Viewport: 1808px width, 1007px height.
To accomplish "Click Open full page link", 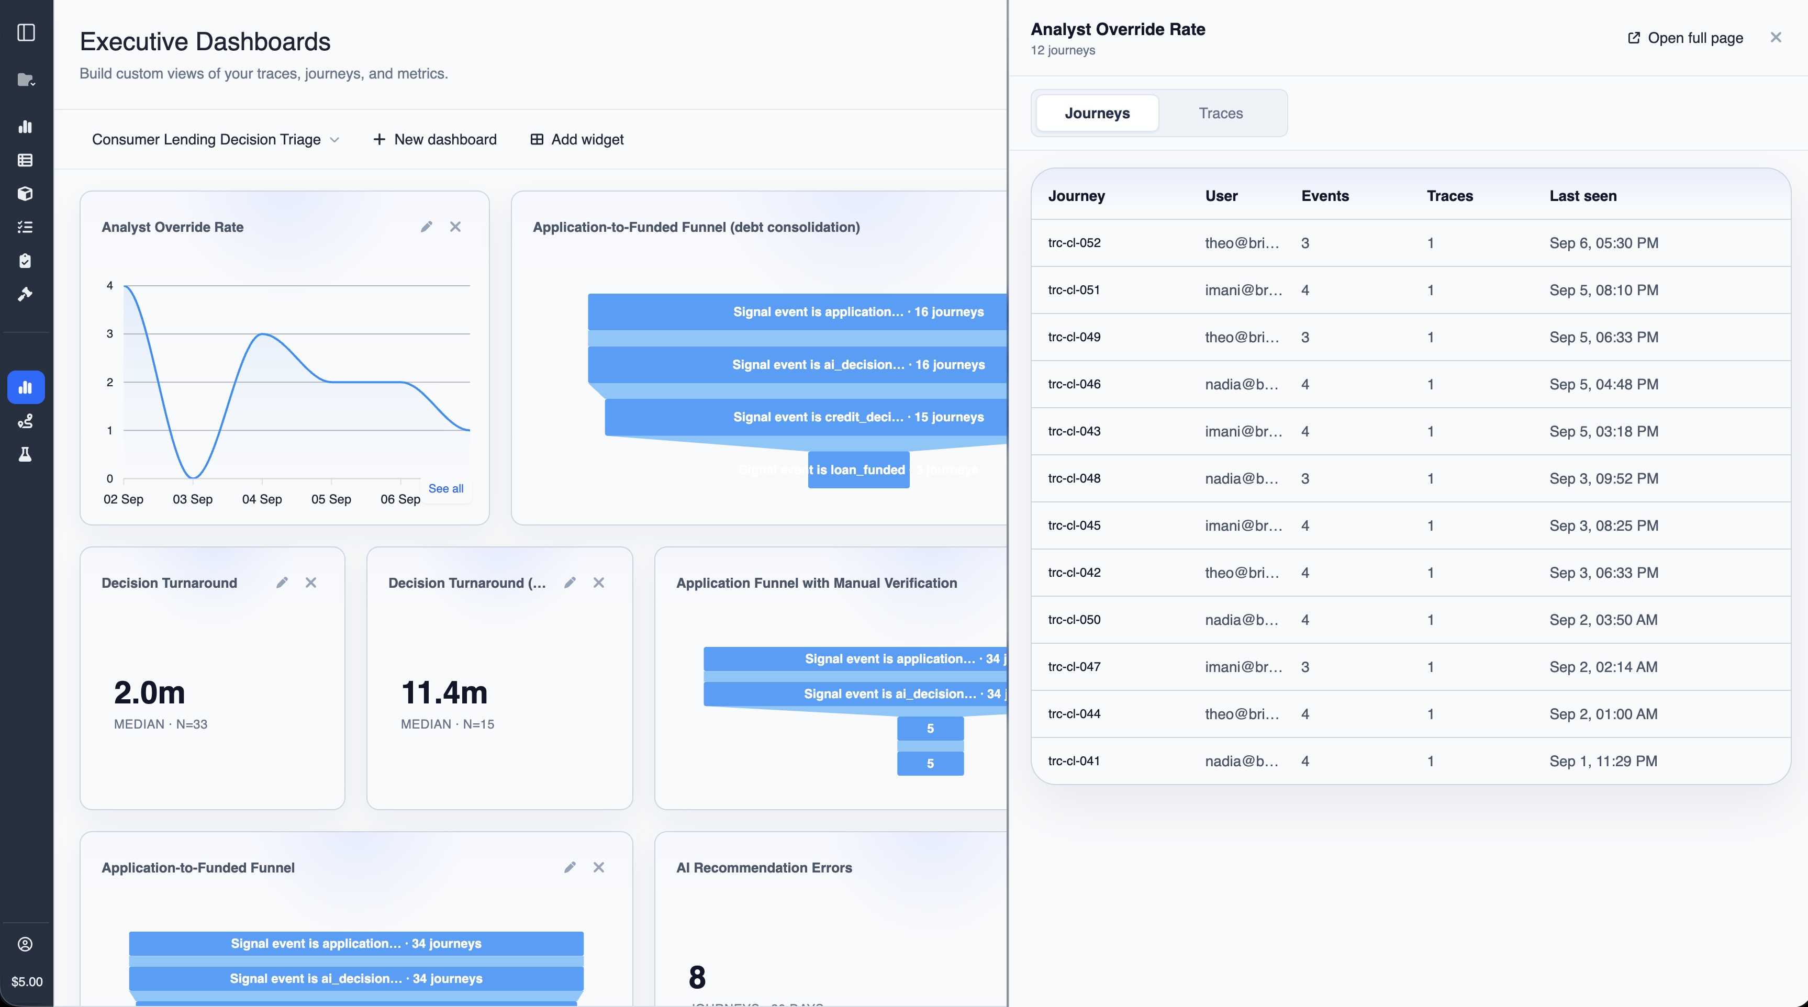I will [1685, 38].
